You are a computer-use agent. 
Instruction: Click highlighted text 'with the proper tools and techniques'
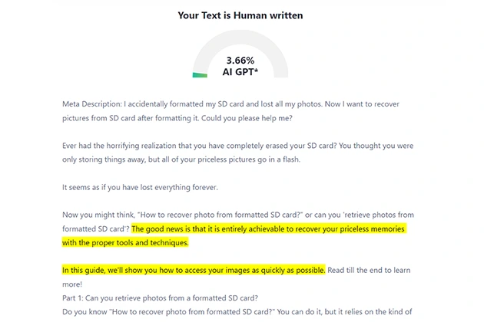[x=125, y=242]
